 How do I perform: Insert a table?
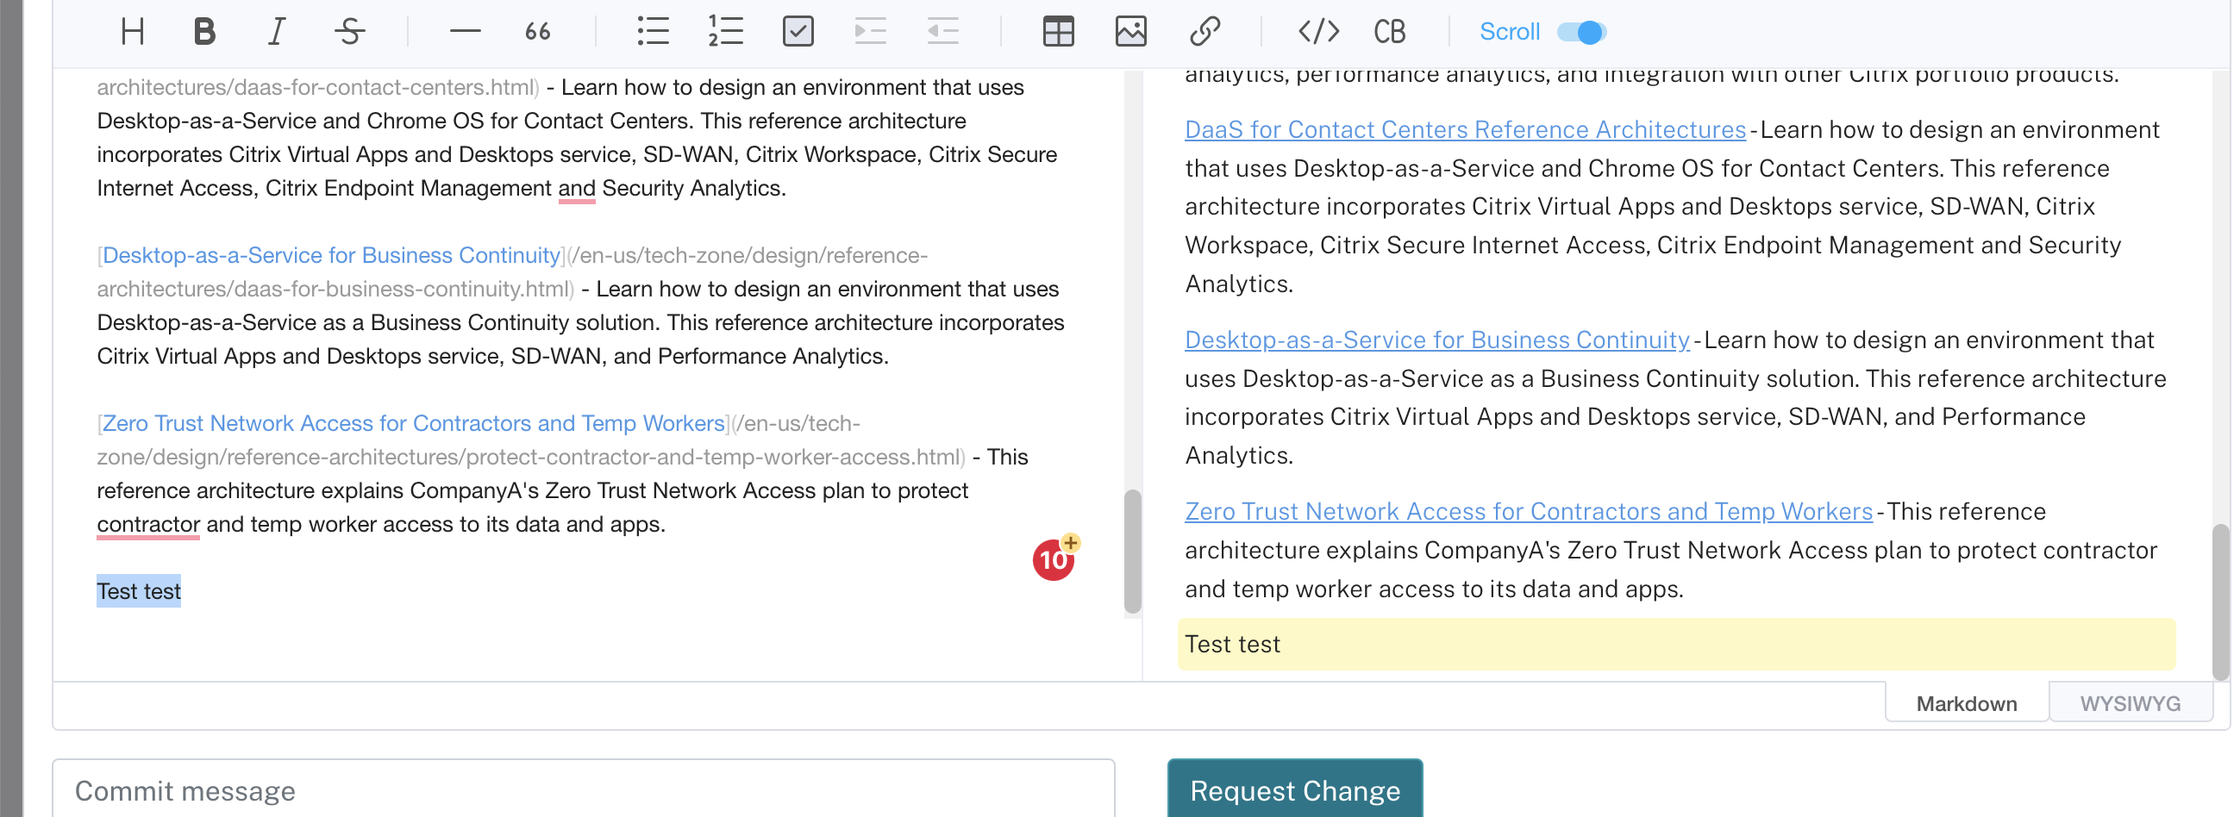[x=1058, y=32]
